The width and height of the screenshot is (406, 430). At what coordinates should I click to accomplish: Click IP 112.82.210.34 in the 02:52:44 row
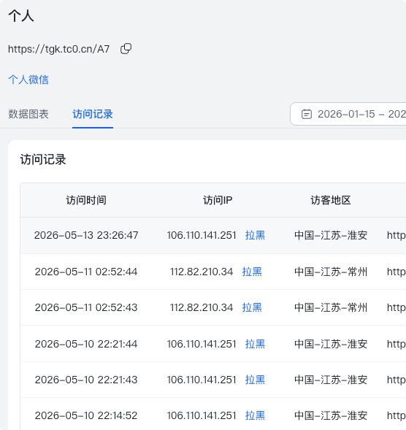(202, 272)
